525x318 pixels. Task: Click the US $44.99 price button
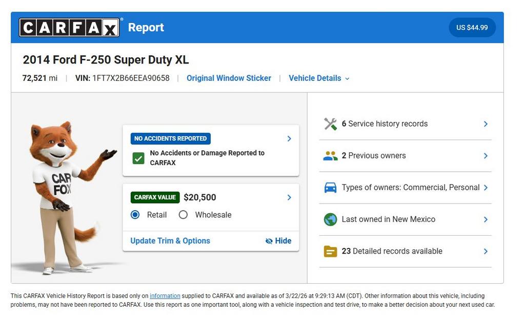coord(472,28)
